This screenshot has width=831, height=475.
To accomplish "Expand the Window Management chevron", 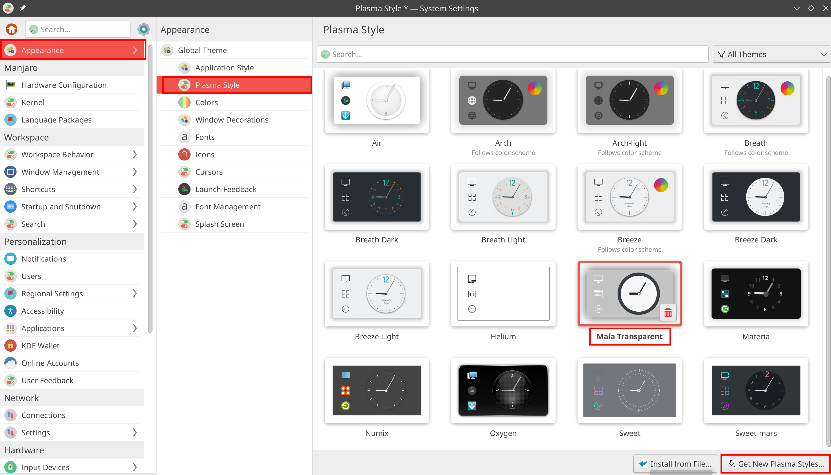I will 135,172.
